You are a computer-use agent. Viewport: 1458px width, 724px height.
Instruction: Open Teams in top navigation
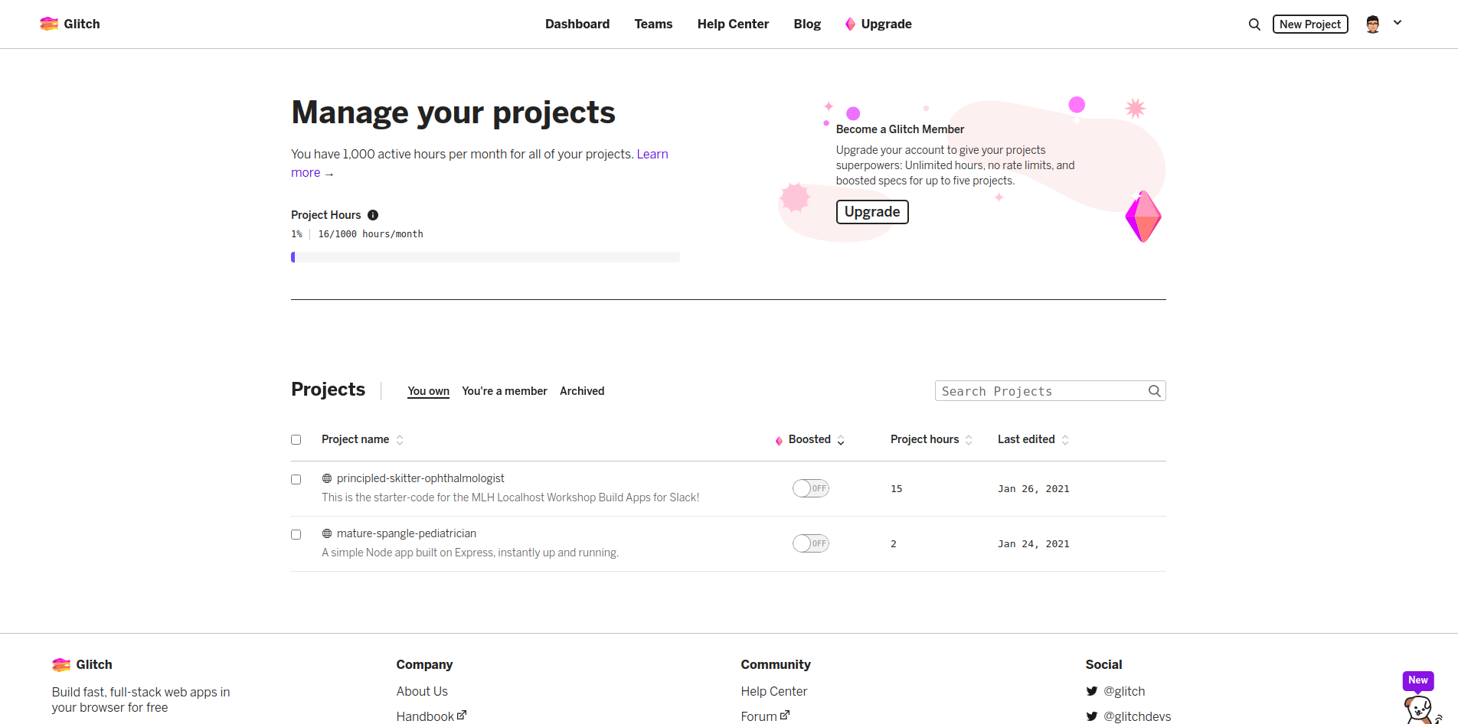click(x=653, y=24)
